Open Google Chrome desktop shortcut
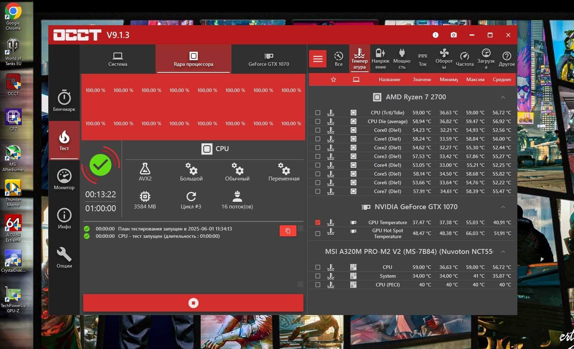Viewport: 574px width, 349px height. pos(13,16)
